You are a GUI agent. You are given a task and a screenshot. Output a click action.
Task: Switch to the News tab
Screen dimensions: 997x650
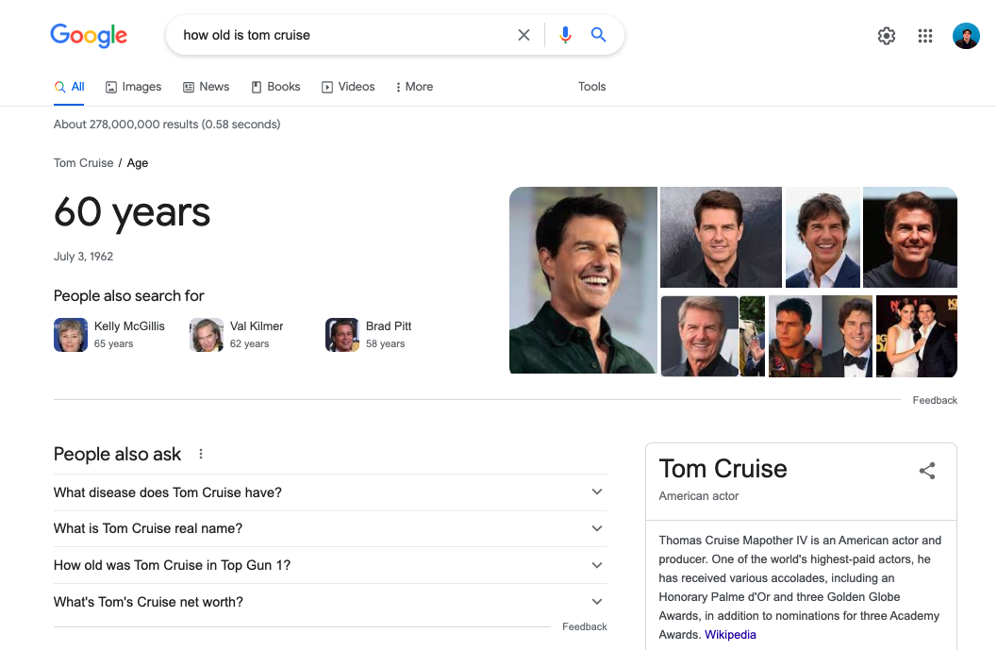pos(206,87)
